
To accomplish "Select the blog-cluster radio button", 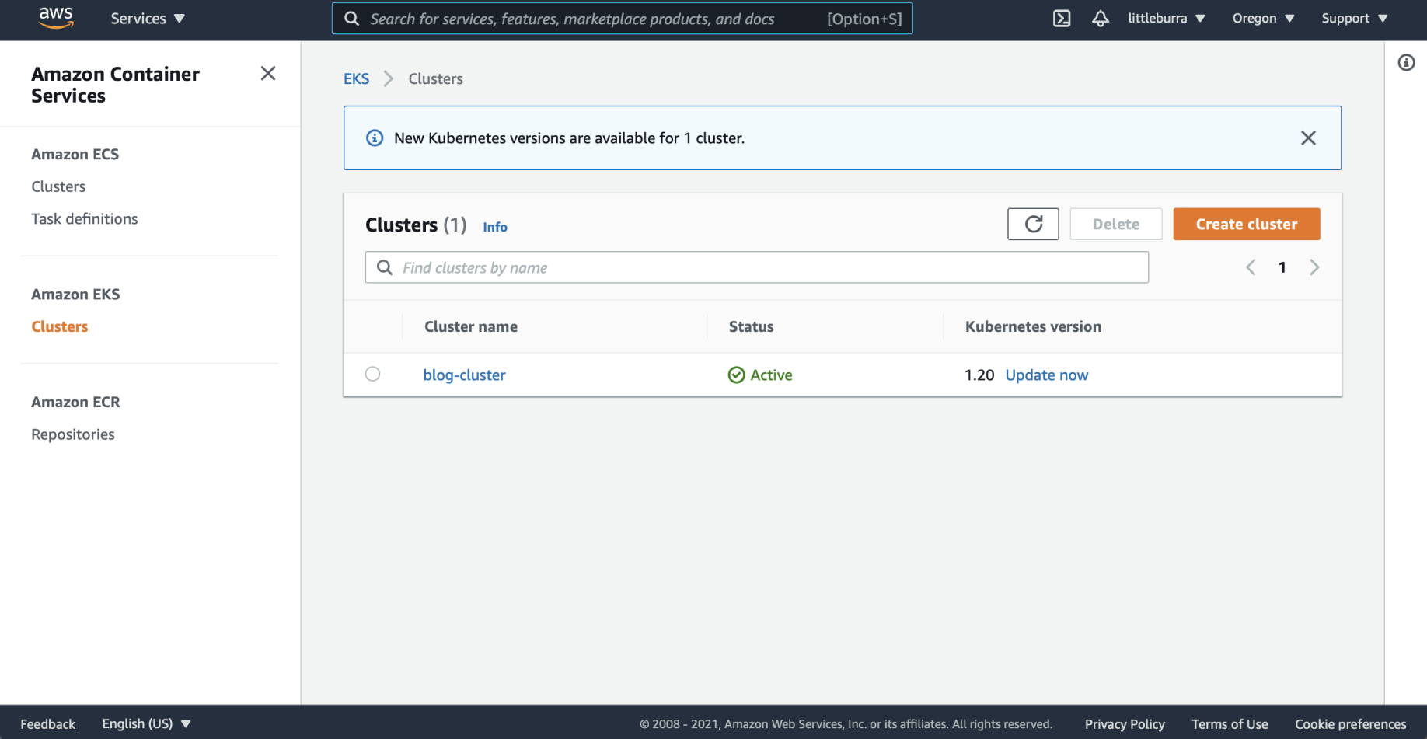I will (373, 375).
